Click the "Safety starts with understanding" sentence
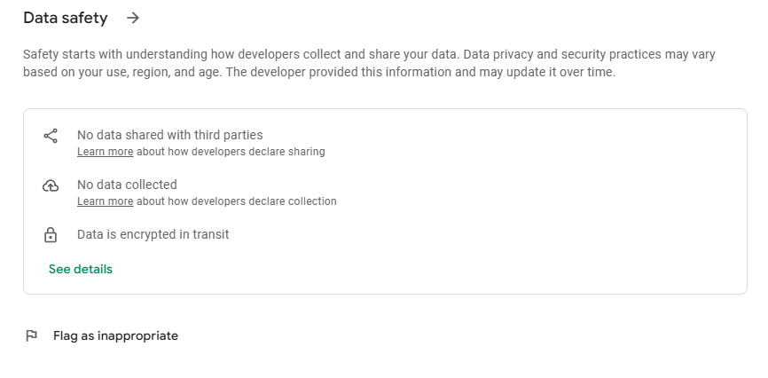 point(241,54)
